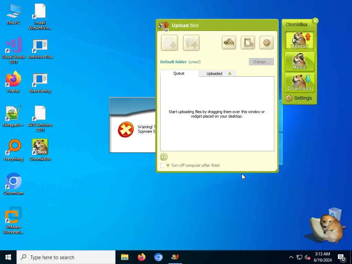Select the Everything desktop shortcut
Screen dimensions: 352x264
click(13, 150)
